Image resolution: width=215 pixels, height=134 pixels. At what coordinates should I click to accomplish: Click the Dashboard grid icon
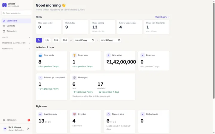pos(4,21)
